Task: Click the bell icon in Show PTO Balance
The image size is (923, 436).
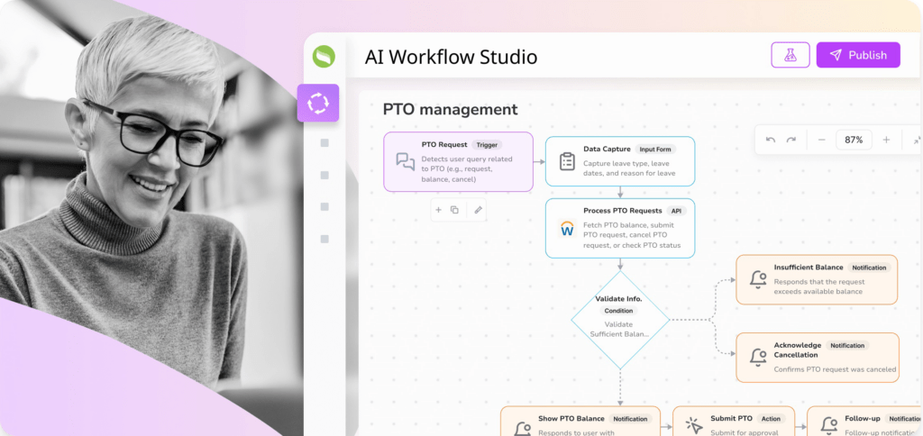Action: (x=522, y=429)
